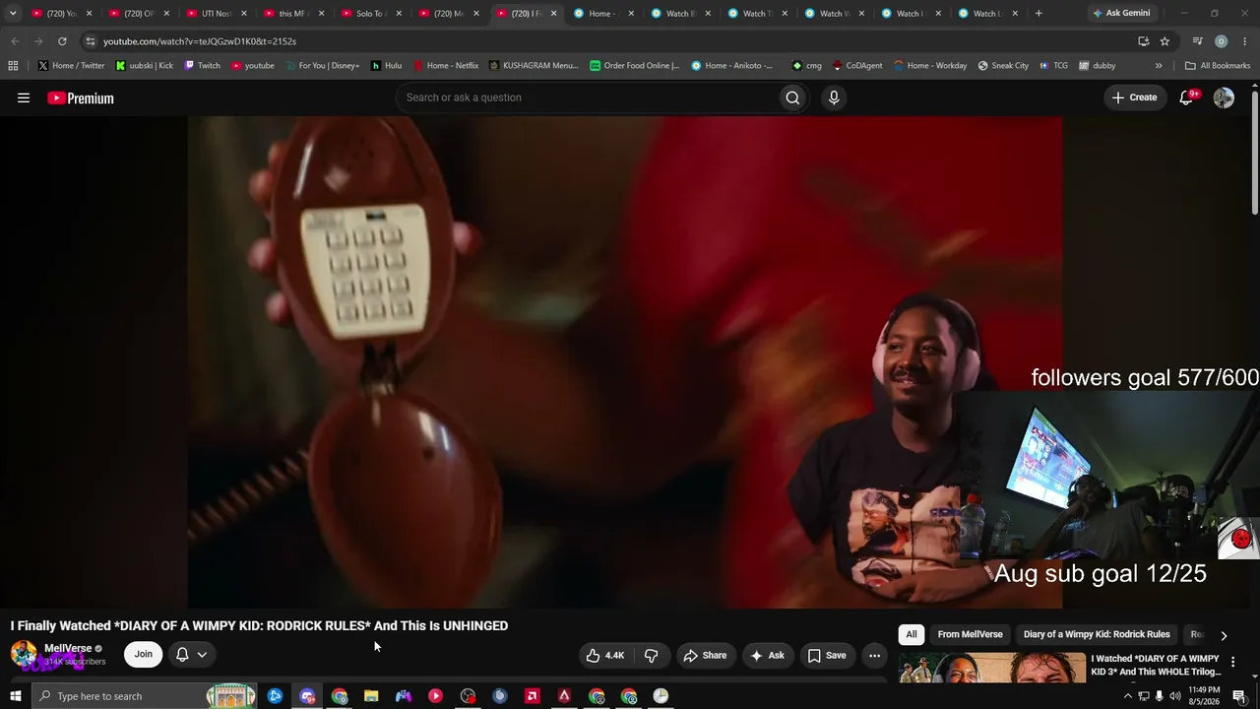Open the 'For You | Disney+' bookmark

click(323, 66)
